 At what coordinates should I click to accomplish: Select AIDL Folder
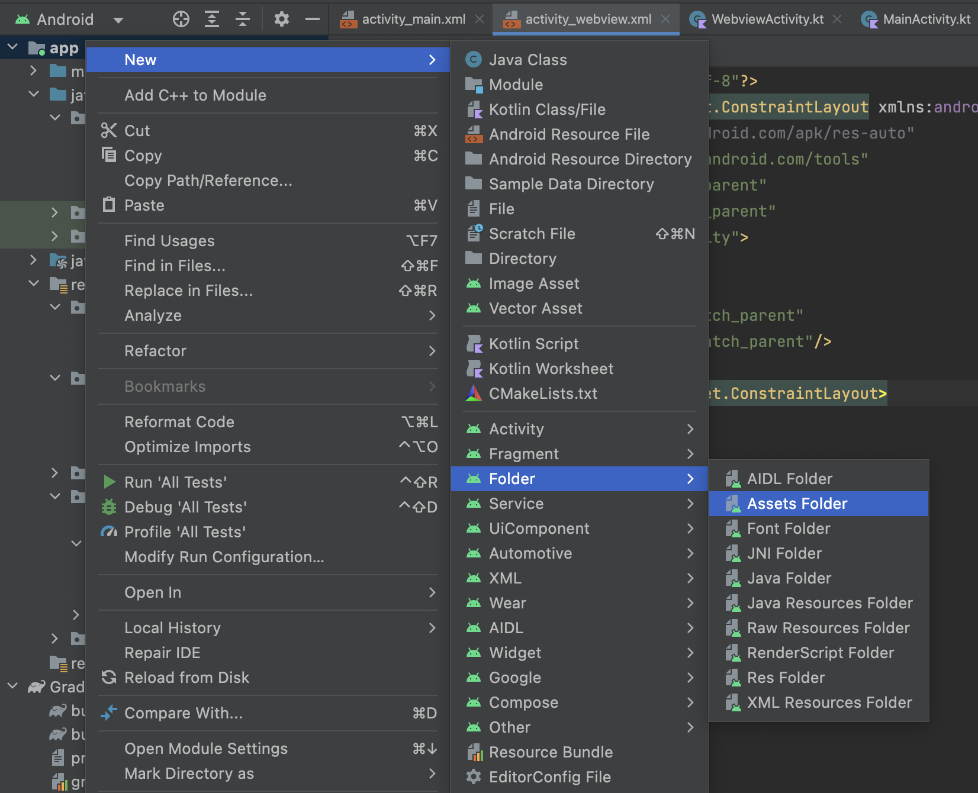(819, 479)
